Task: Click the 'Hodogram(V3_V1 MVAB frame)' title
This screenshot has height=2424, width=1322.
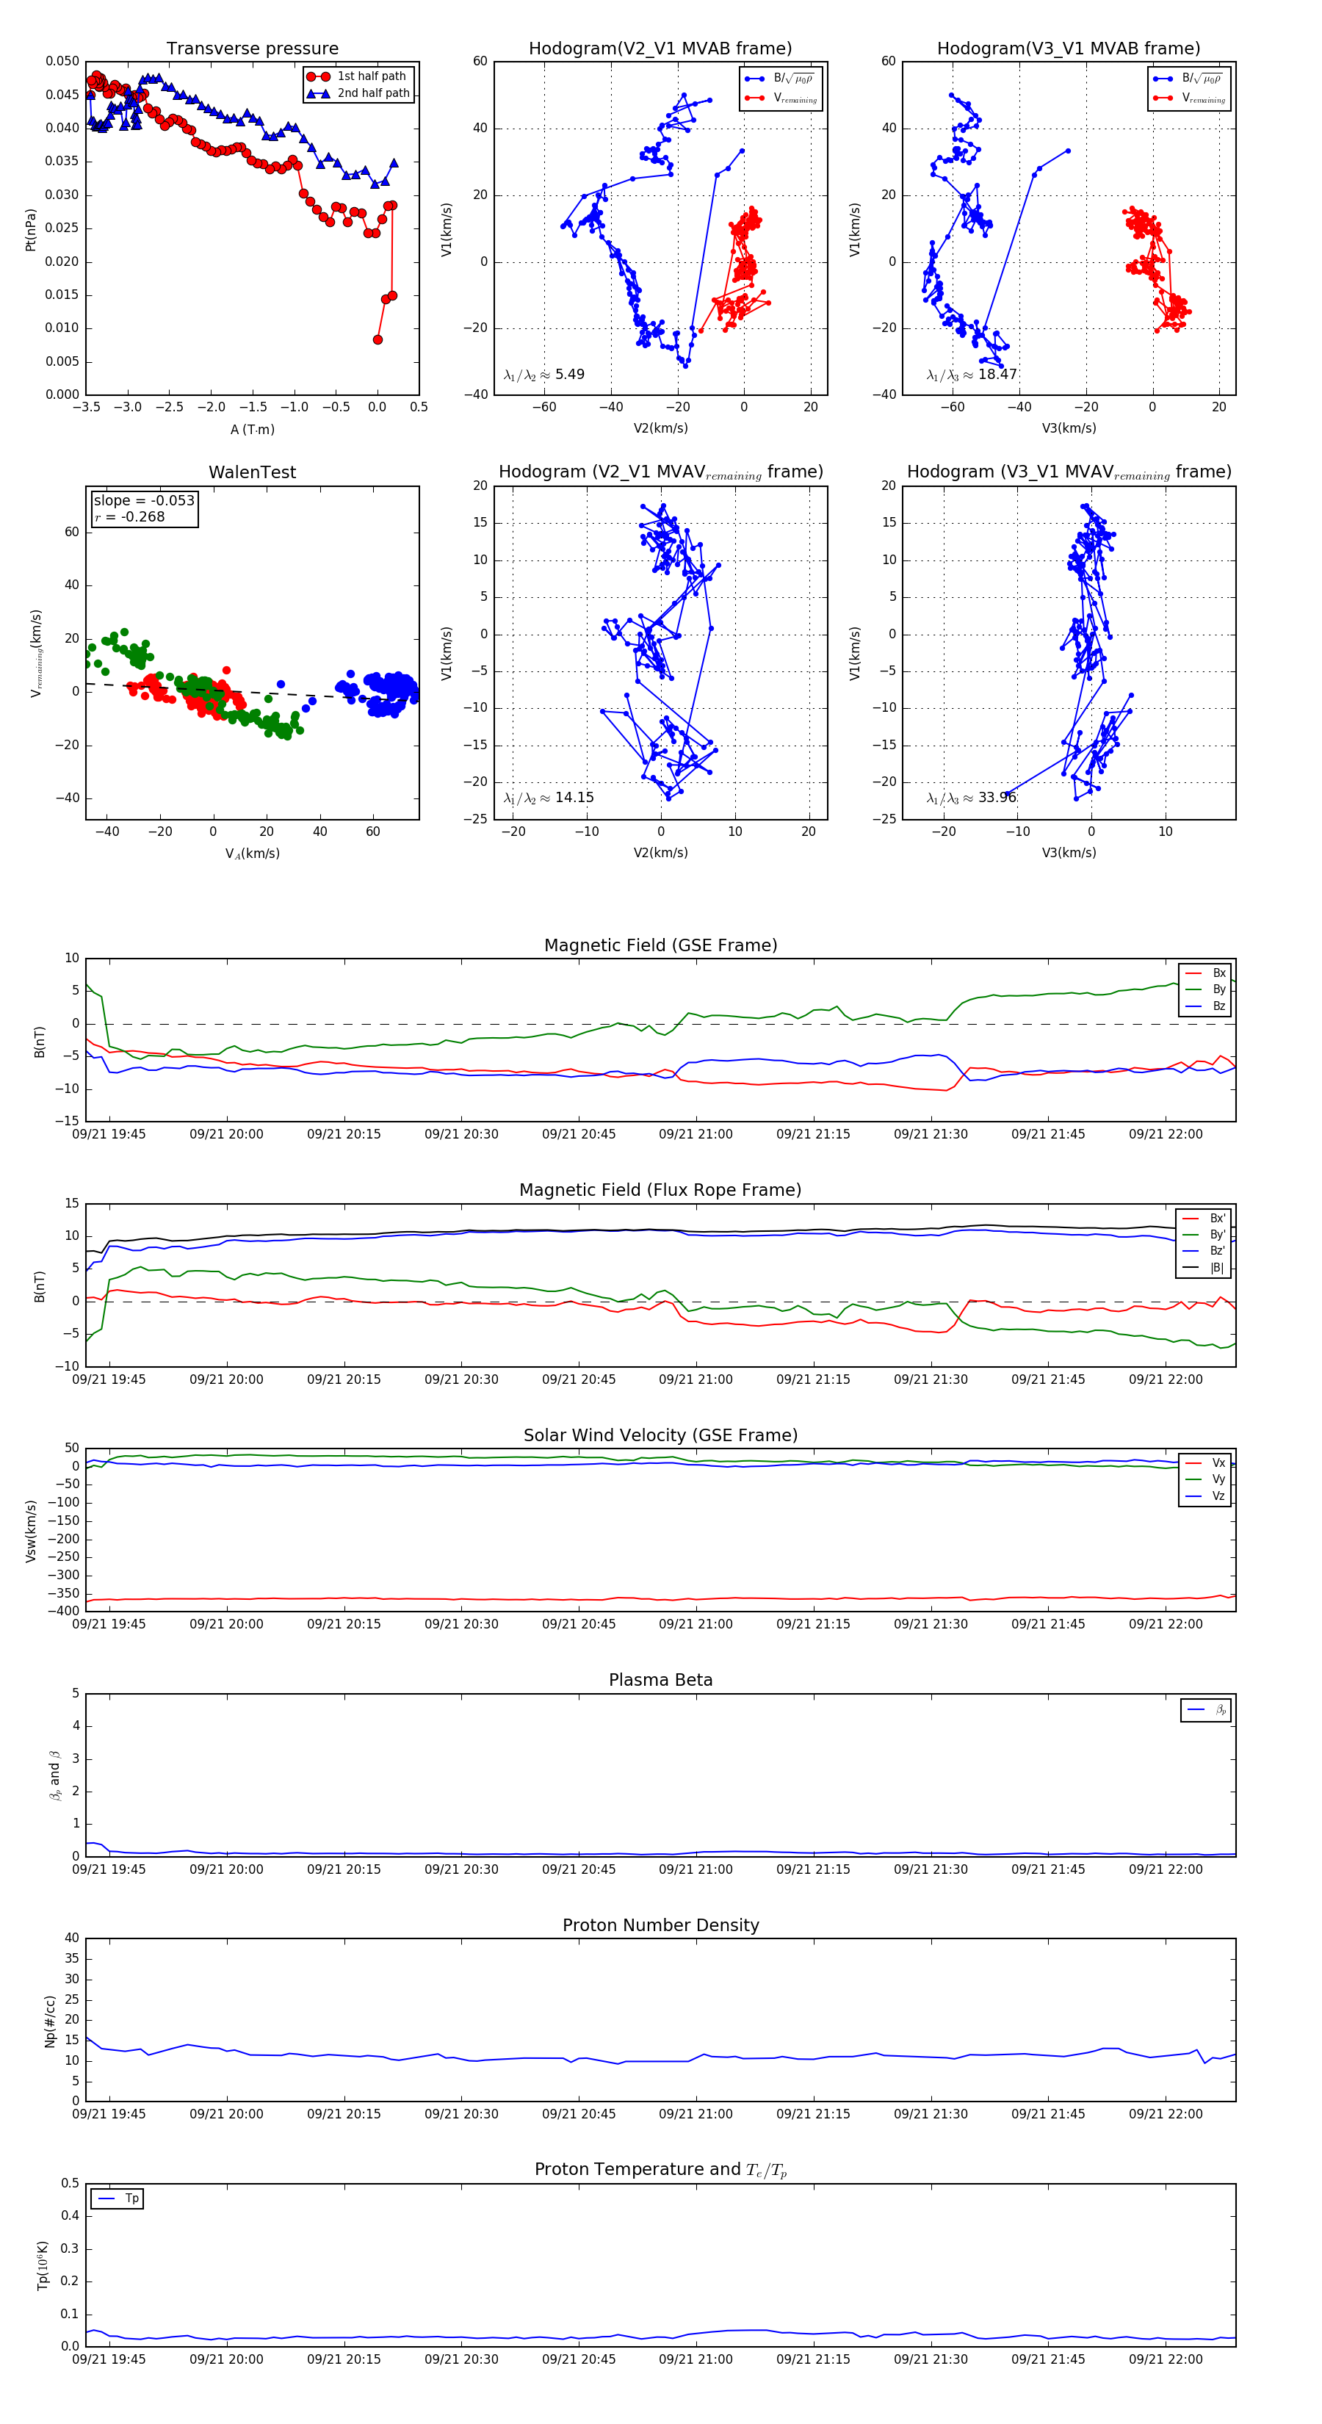Action: pos(1069,49)
